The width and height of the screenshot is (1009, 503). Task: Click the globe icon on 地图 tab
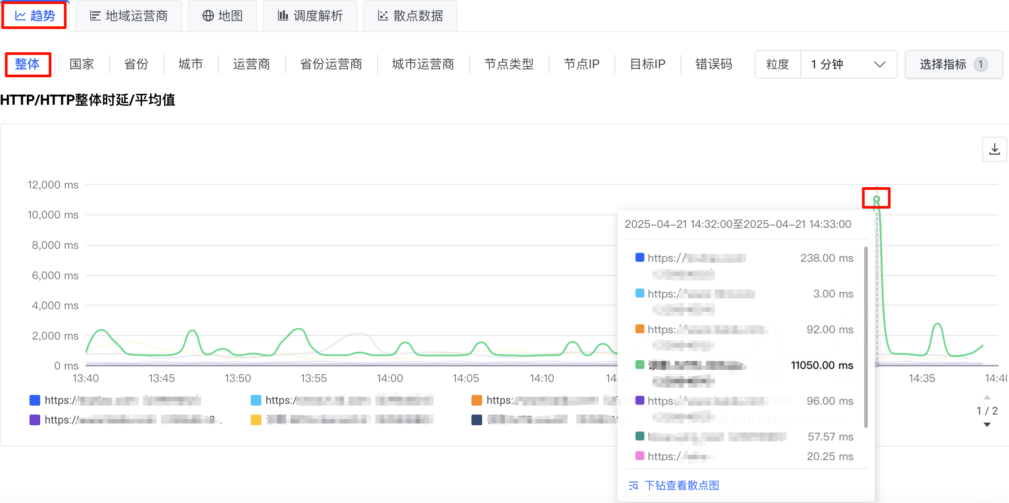click(x=208, y=16)
